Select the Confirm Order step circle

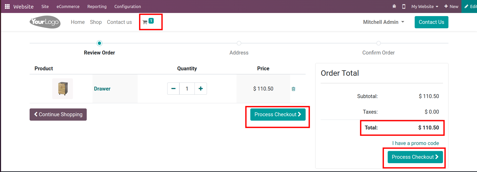pos(378,43)
